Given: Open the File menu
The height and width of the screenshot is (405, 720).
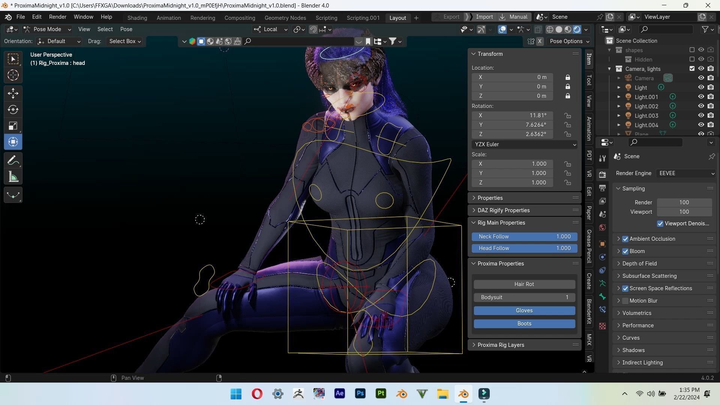Looking at the screenshot, I should tap(21, 17).
